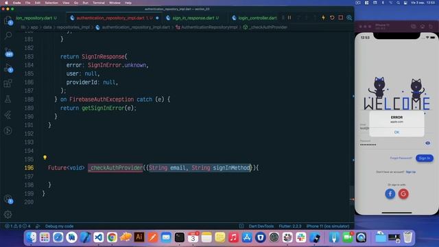
Task: Sign in with Facebook icon in simulator
Action: [390, 193]
